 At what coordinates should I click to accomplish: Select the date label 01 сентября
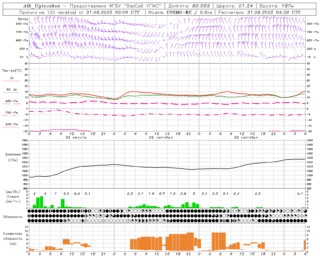click(161, 137)
